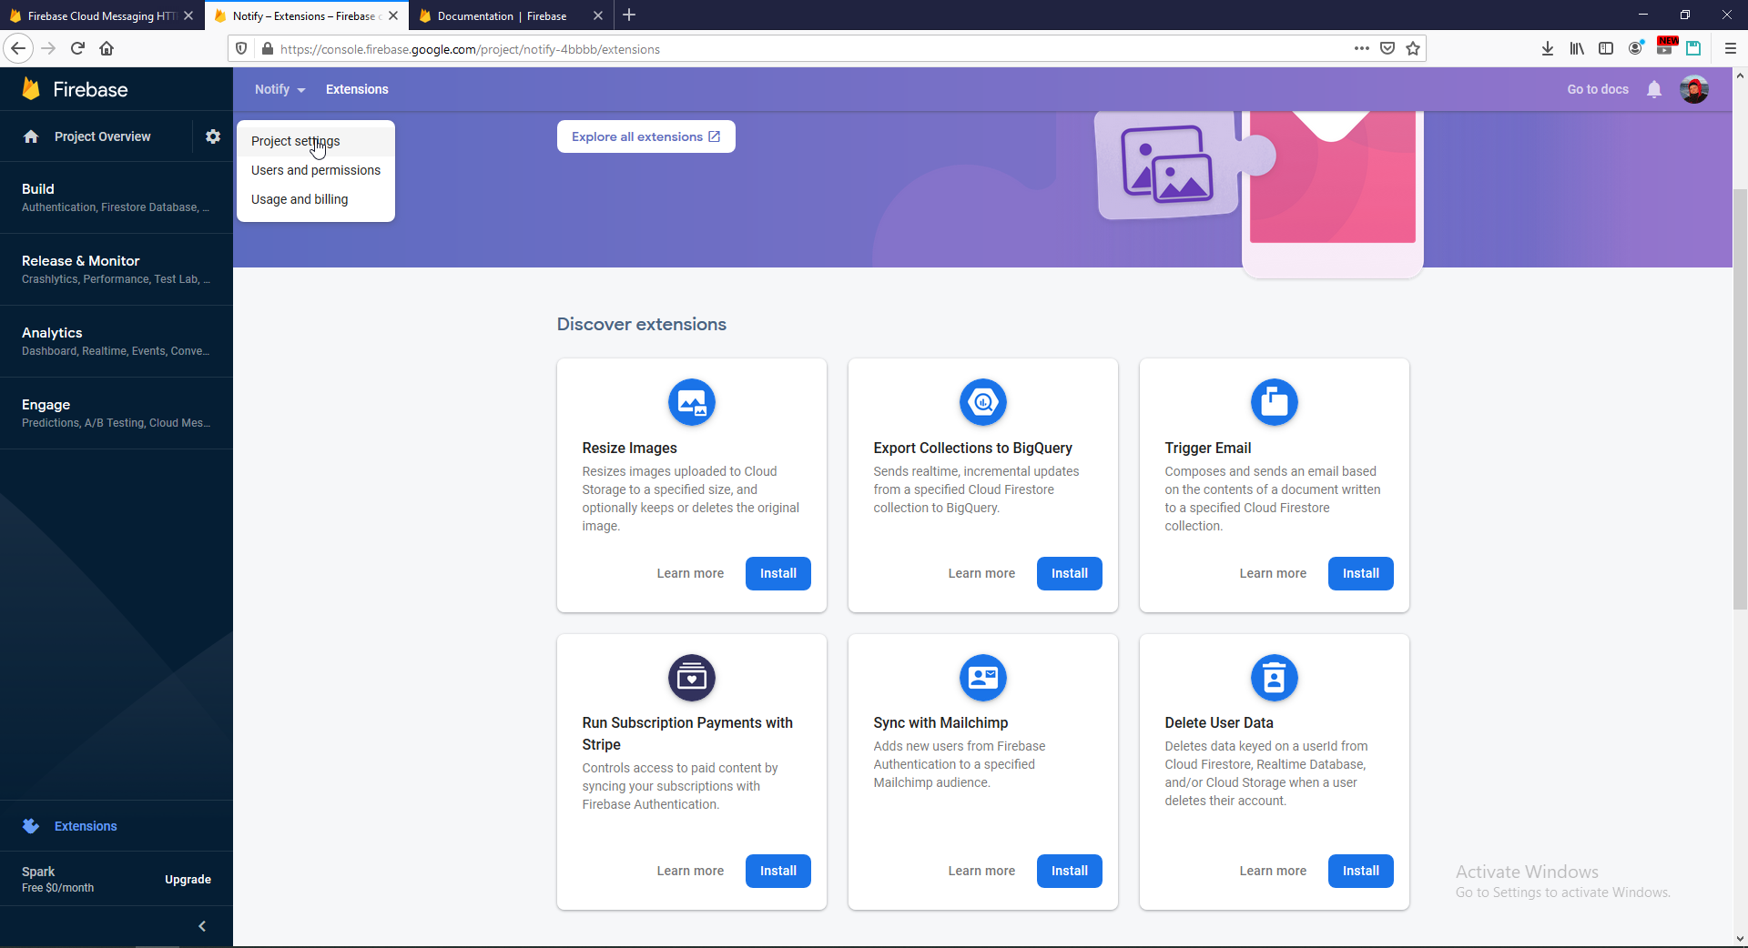Select Project settings menu item
This screenshot has height=948, width=1748.
point(316,141)
